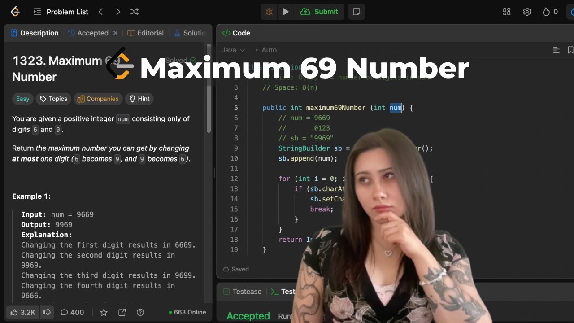
Task: Switch to the Solutions tab
Action: point(190,33)
